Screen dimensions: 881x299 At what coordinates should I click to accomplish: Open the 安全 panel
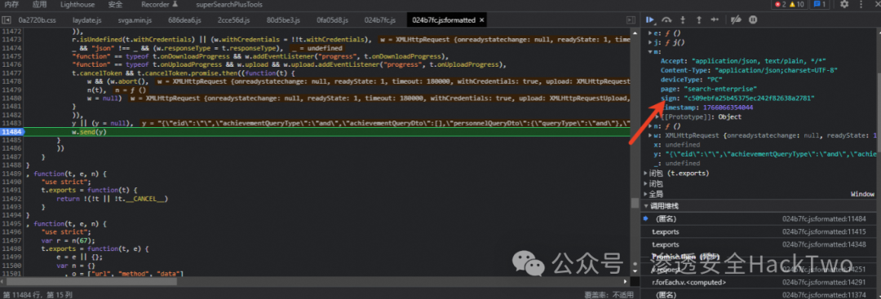tap(115, 5)
